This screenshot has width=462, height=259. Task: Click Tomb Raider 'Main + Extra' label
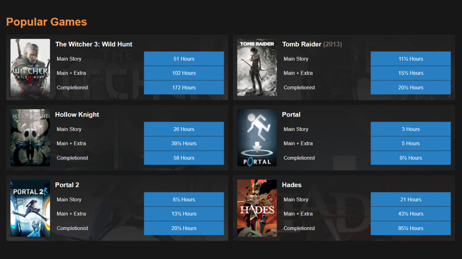pos(298,73)
